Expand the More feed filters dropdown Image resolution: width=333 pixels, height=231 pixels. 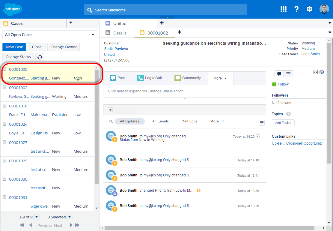click(217, 121)
